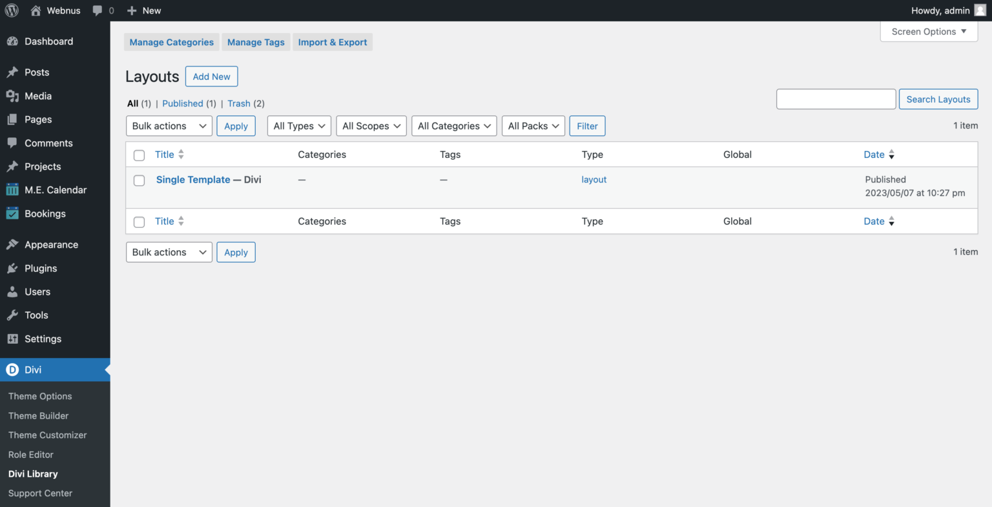The height and width of the screenshot is (507, 992).
Task: Click the Add New button
Action: pos(211,76)
